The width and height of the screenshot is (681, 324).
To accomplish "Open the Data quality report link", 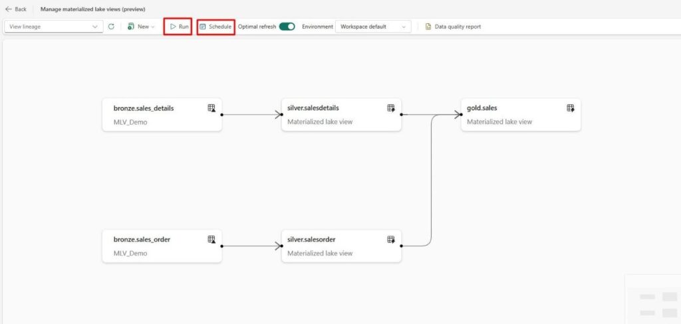I will pyautogui.click(x=458, y=27).
